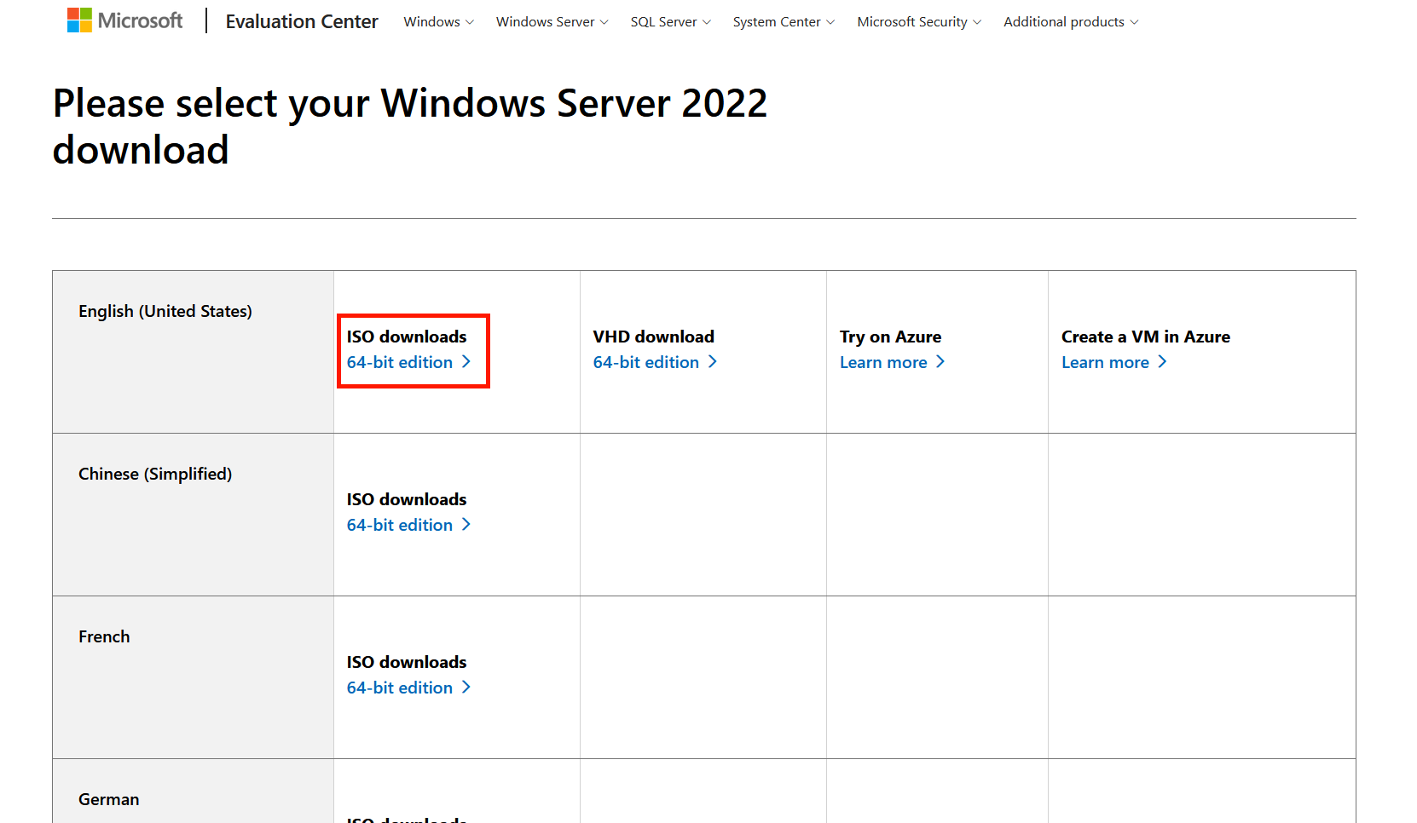
Task: Open the System Center dropdown menu
Action: (784, 21)
